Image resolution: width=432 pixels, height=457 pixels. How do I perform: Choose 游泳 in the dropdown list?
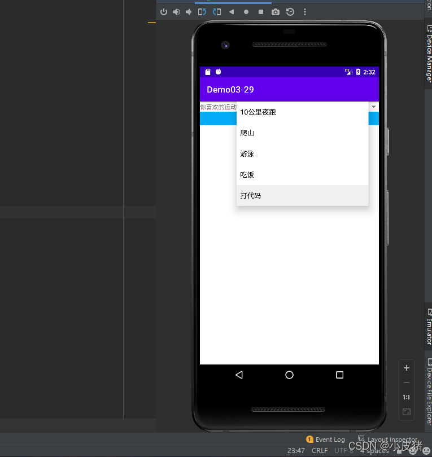point(303,154)
